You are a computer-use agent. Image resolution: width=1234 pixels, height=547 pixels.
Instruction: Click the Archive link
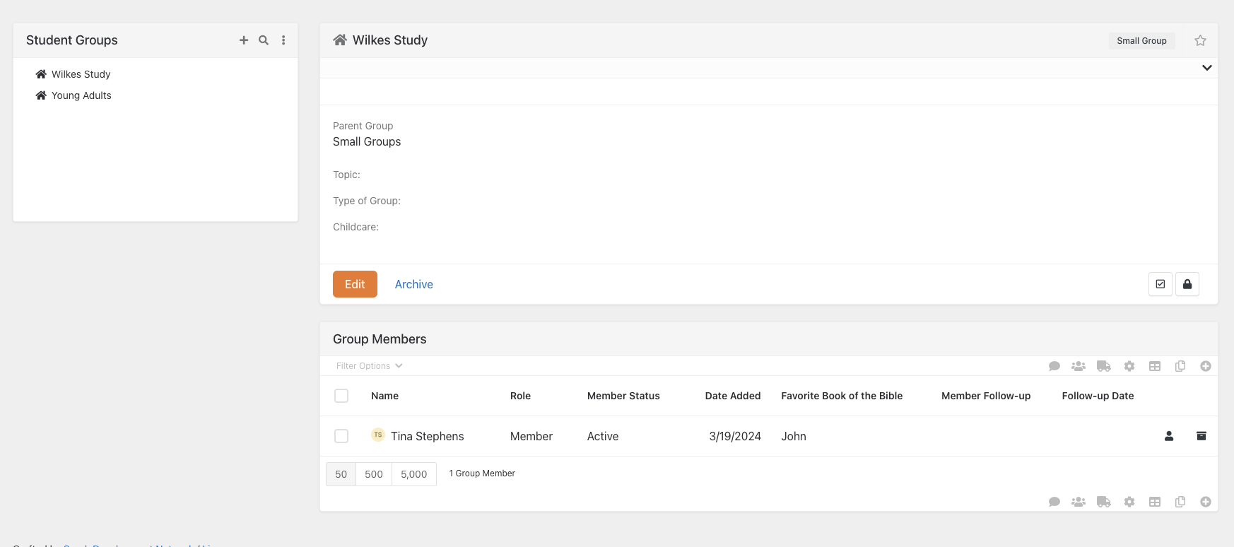click(x=413, y=284)
